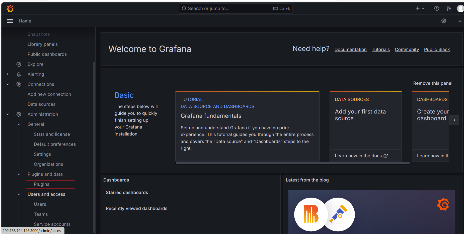Click the Search or jump to field

[x=236, y=8]
